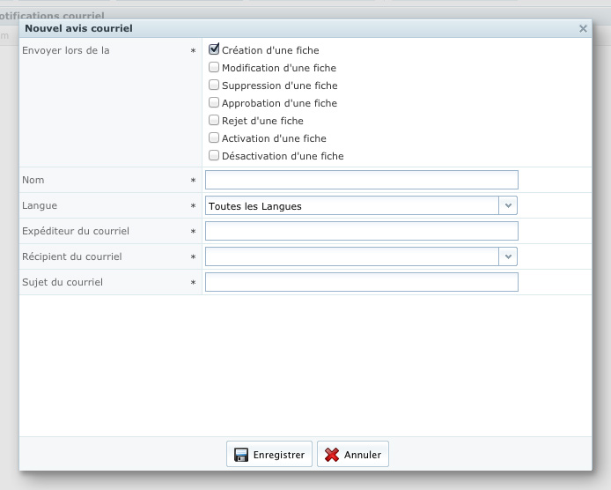This screenshot has width=611, height=490.
Task: Uncheck Création d'une fiche checkbox
Action: (214, 50)
